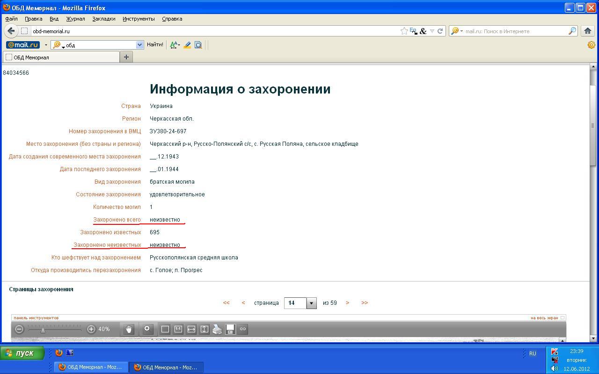Click the 'братская могила' value text

(172, 182)
